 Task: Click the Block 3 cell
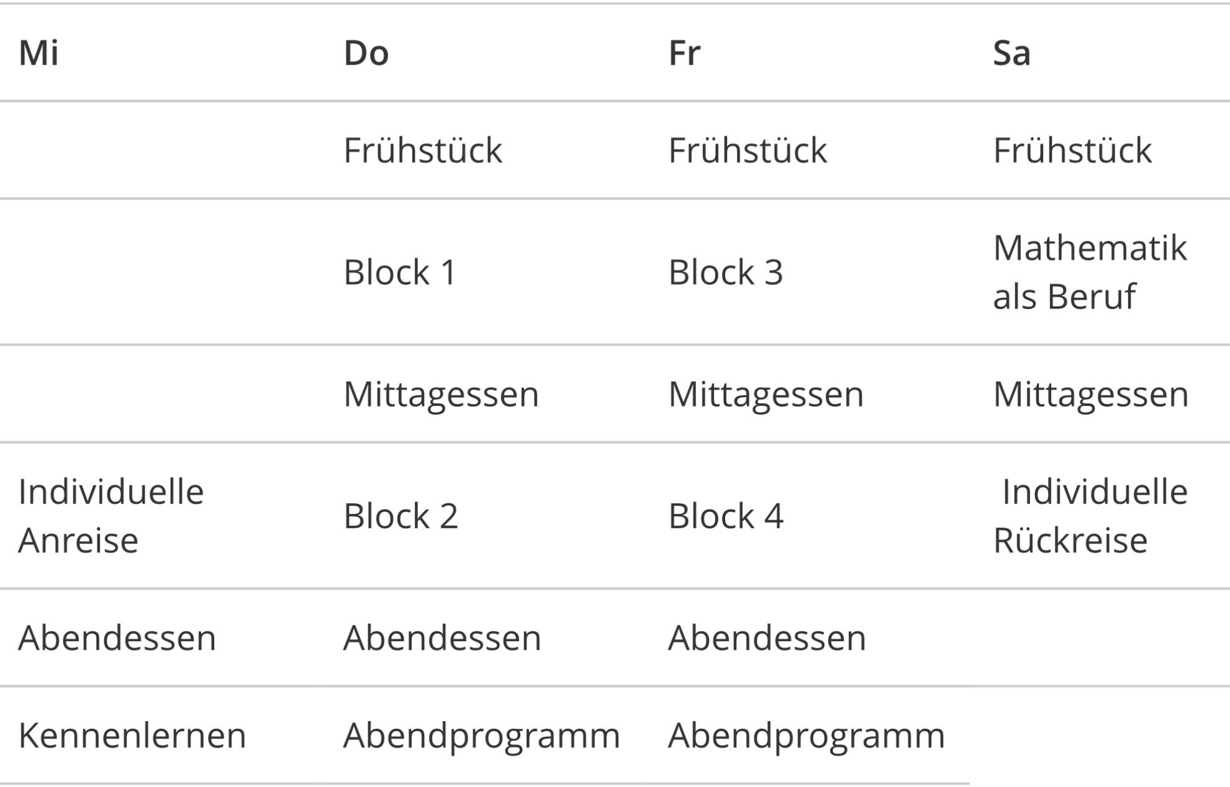tap(726, 272)
